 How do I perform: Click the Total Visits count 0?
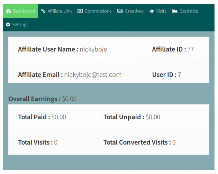click(56, 142)
